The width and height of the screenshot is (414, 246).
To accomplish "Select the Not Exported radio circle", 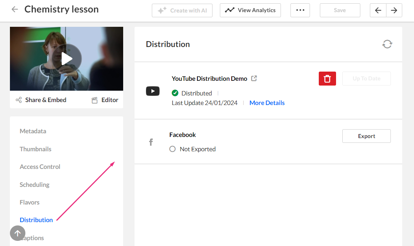I will coord(172,149).
